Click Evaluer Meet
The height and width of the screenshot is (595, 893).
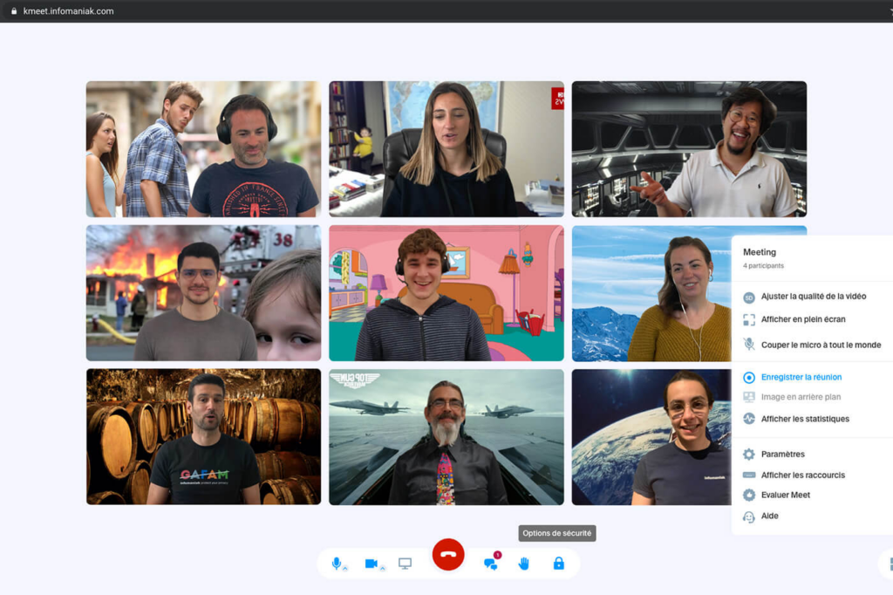tap(785, 495)
